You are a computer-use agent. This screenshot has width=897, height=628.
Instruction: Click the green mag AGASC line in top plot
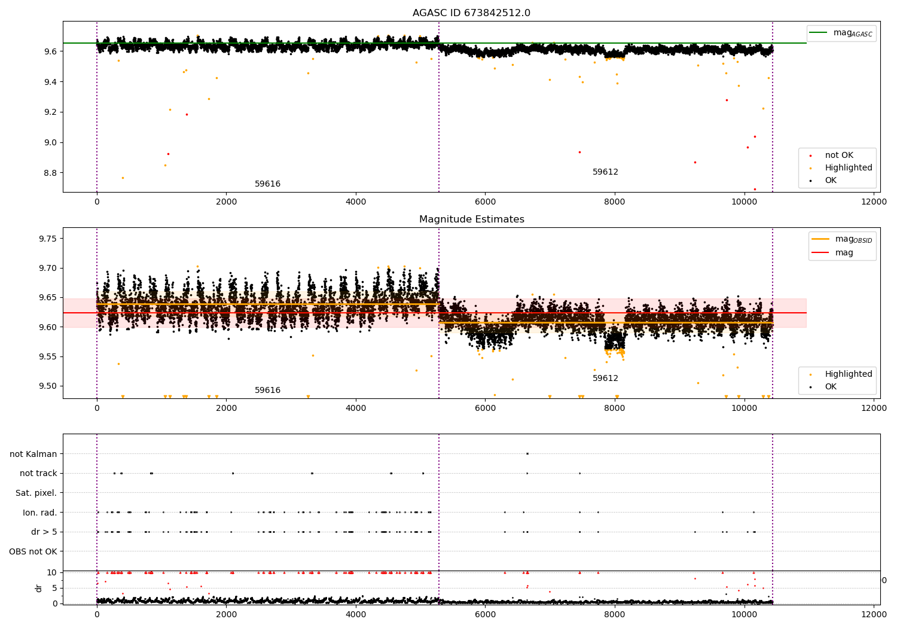435,43
